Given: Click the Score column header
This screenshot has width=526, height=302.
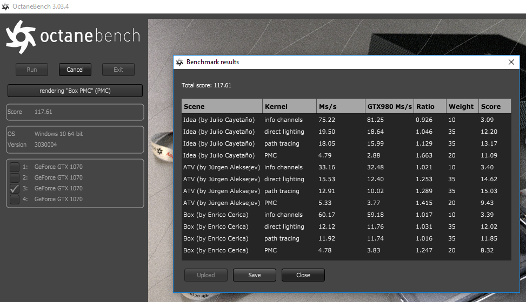Looking at the screenshot, I should pyautogui.click(x=495, y=106).
